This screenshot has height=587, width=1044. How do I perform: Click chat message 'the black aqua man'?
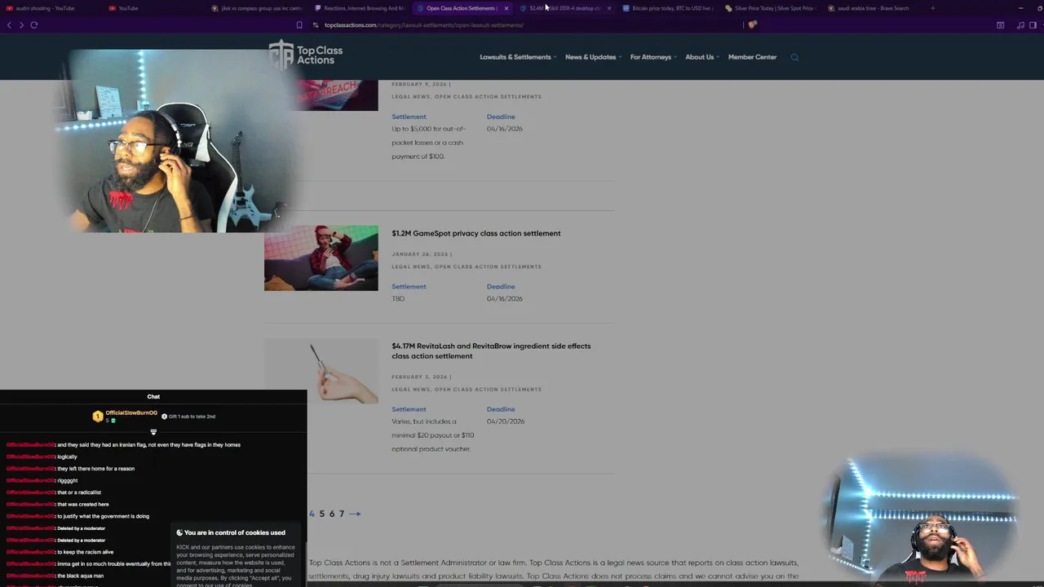(80, 576)
